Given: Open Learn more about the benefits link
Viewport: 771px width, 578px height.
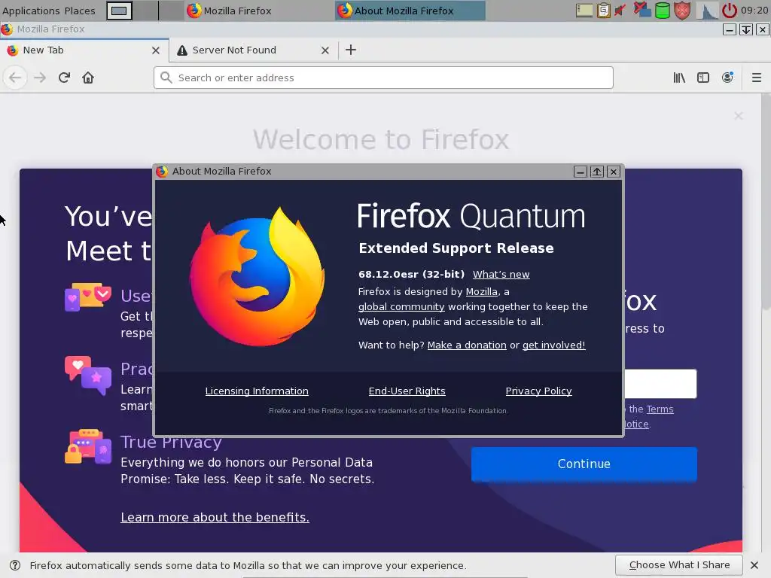Looking at the screenshot, I should (x=215, y=517).
